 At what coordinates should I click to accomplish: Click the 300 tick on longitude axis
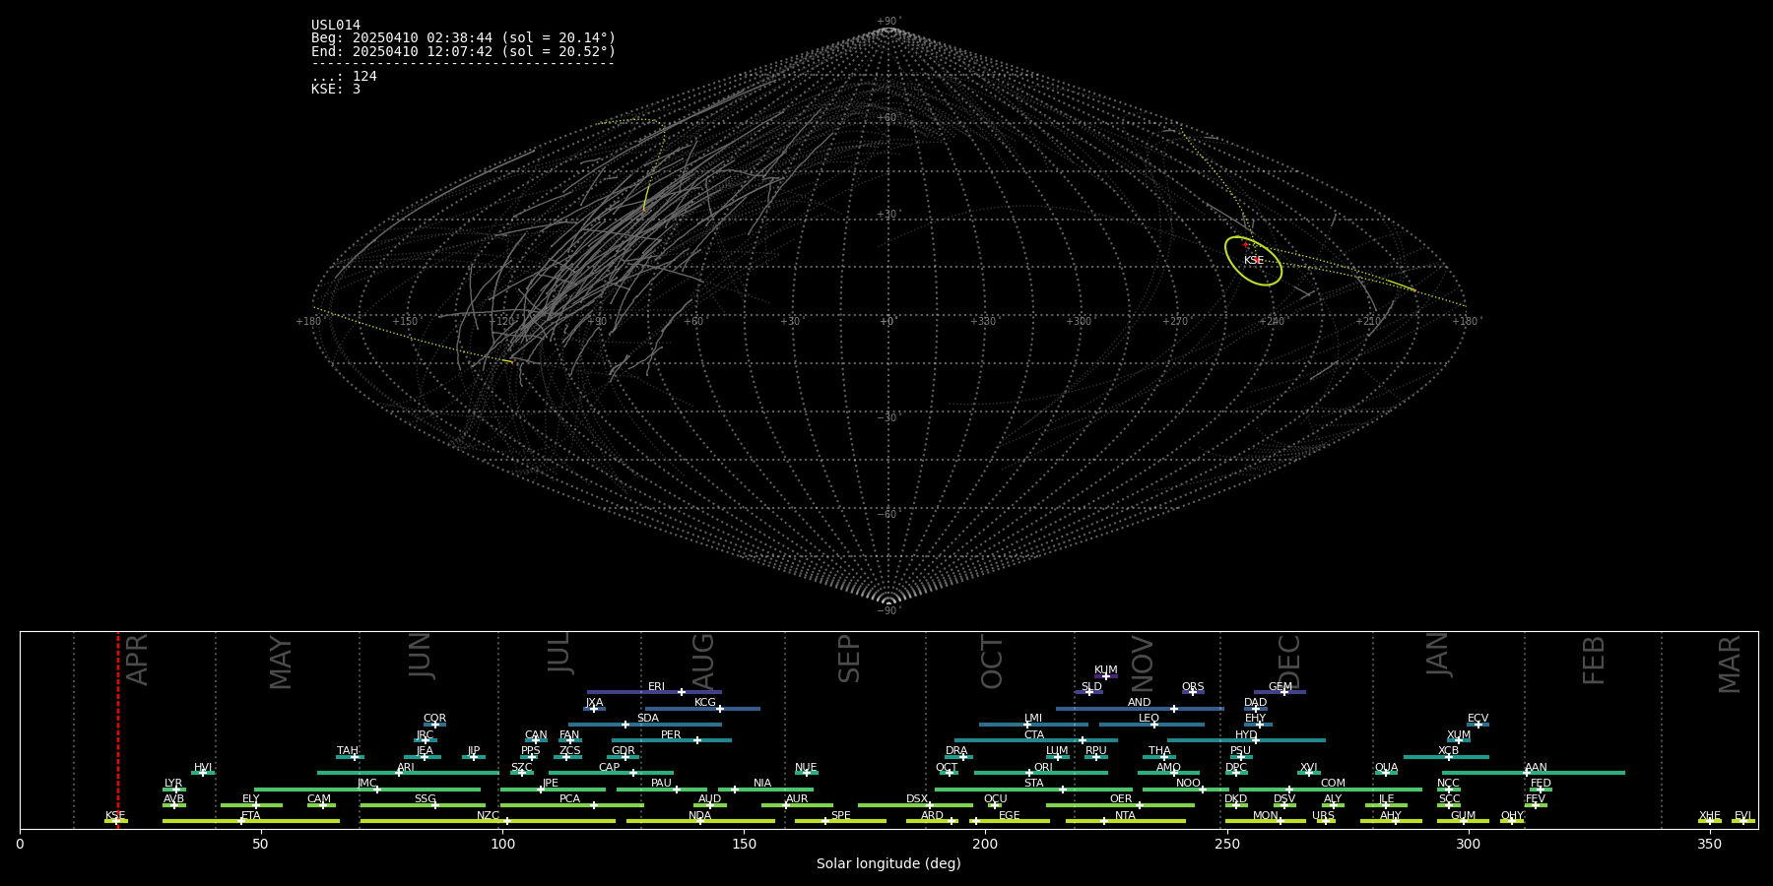point(1468,844)
